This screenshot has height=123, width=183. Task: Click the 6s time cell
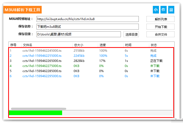(x=126, y=51)
